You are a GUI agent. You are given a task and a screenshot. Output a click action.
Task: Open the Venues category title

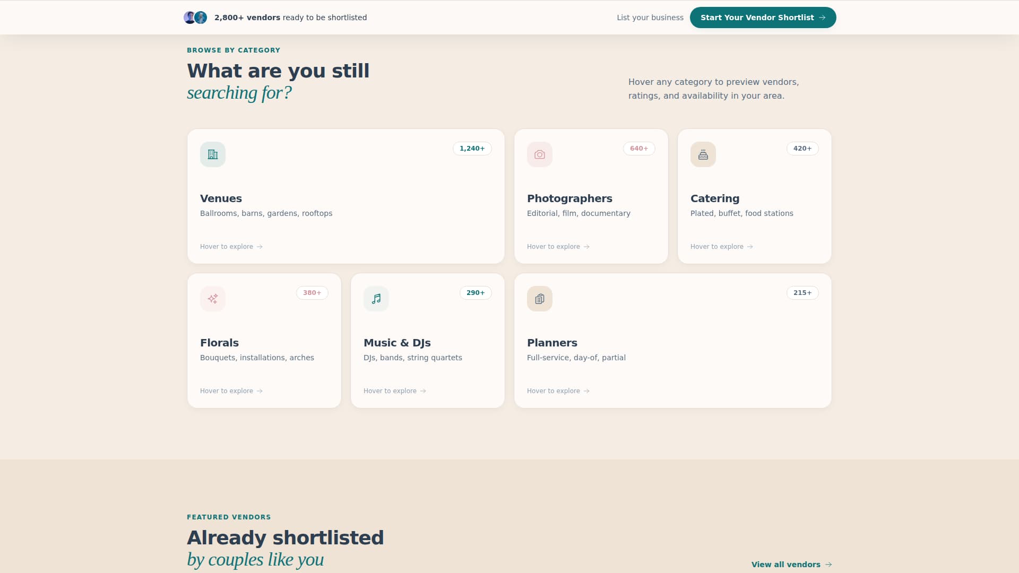(x=221, y=198)
